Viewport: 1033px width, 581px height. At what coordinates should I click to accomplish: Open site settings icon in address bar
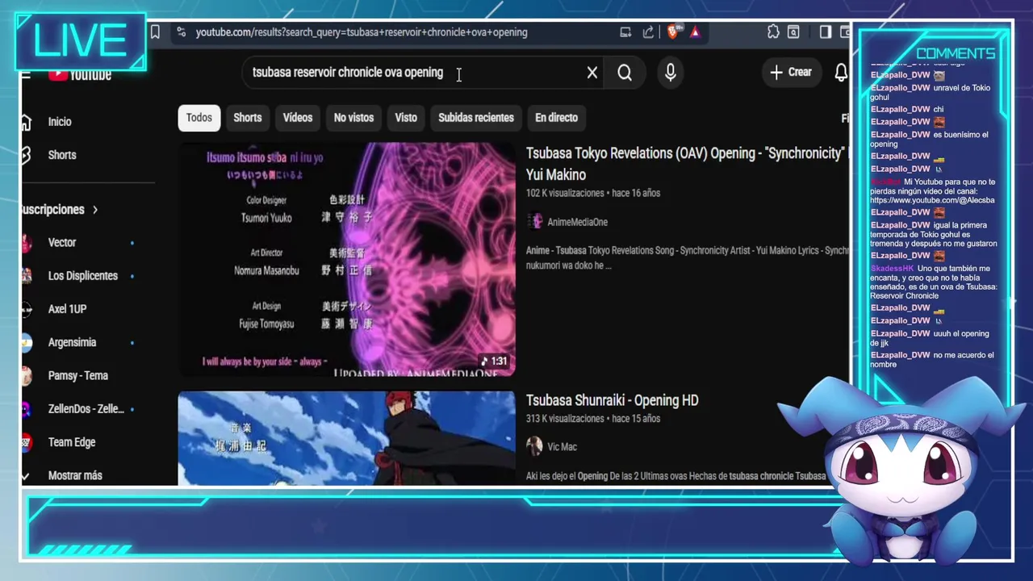(x=181, y=32)
